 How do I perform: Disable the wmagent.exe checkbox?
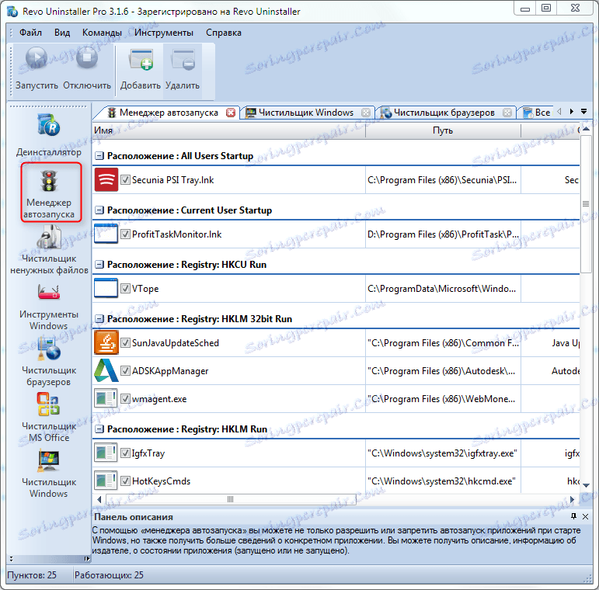click(125, 399)
